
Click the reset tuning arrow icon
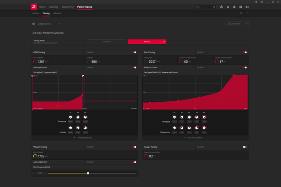(x=241, y=13)
